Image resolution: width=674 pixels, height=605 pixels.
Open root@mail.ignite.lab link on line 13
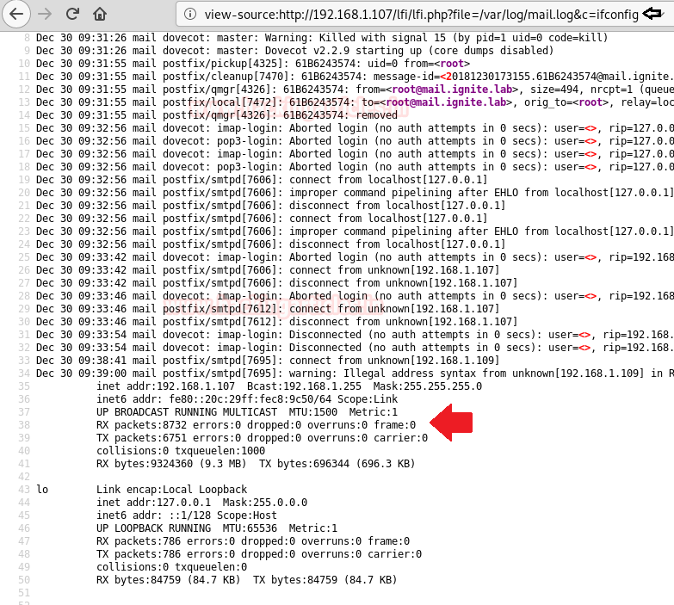(x=446, y=102)
